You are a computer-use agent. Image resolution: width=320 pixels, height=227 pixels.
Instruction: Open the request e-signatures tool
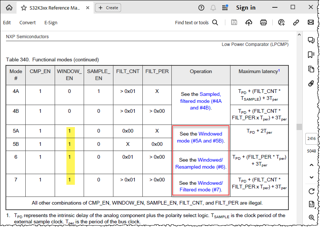coord(281,22)
